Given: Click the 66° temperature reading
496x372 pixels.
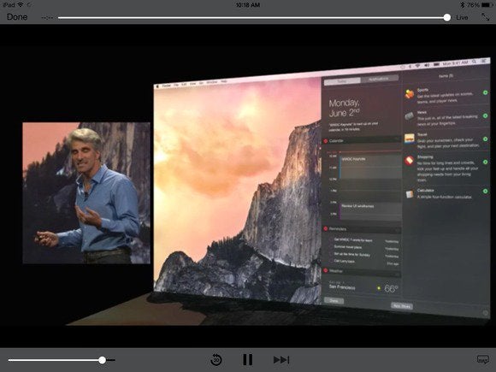Looking at the screenshot, I should (x=391, y=288).
